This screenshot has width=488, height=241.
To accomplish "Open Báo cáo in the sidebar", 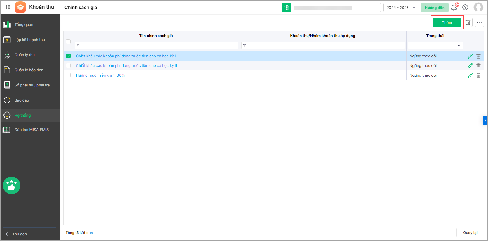I will point(30,100).
